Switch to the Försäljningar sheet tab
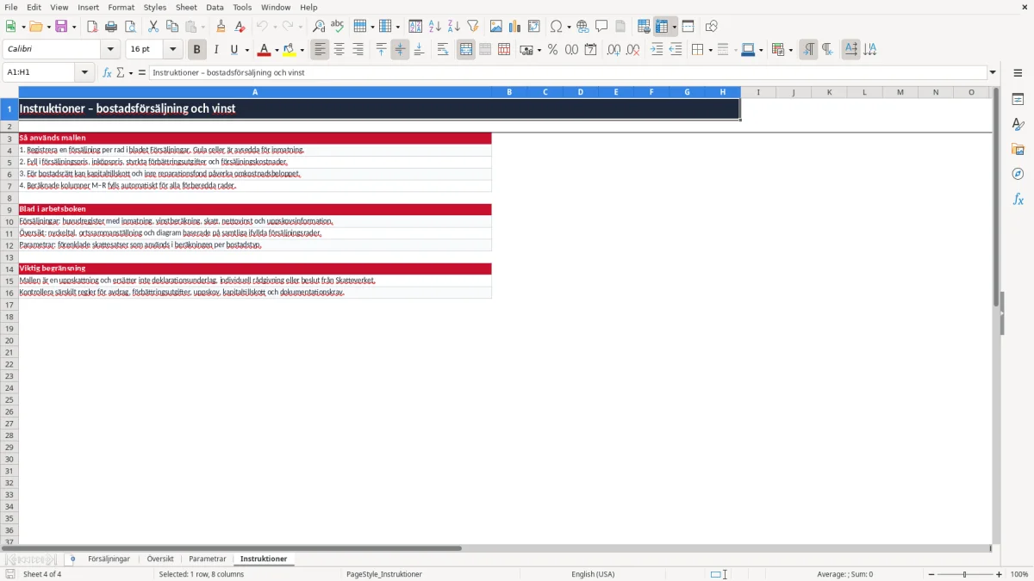 click(x=109, y=559)
